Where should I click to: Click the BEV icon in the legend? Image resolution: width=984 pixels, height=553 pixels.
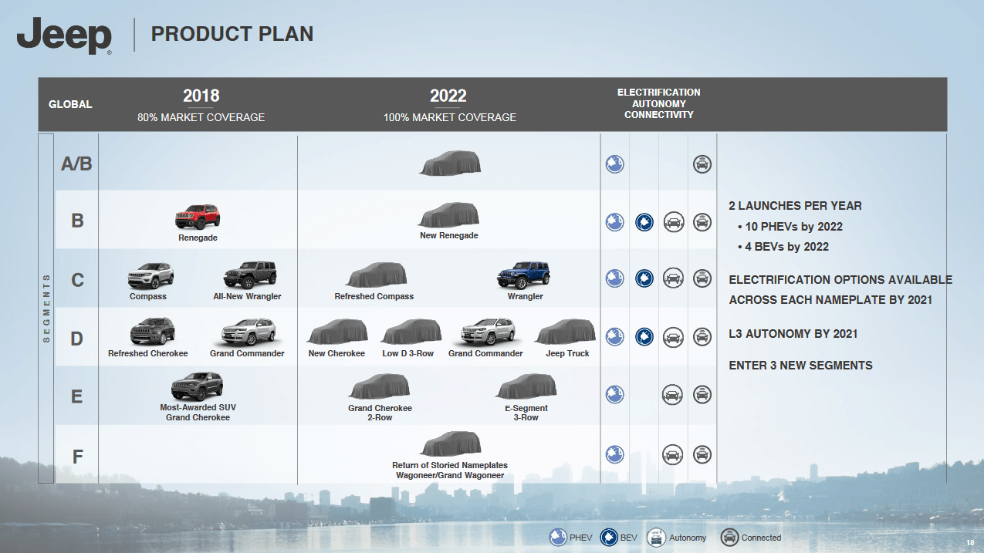click(x=608, y=538)
